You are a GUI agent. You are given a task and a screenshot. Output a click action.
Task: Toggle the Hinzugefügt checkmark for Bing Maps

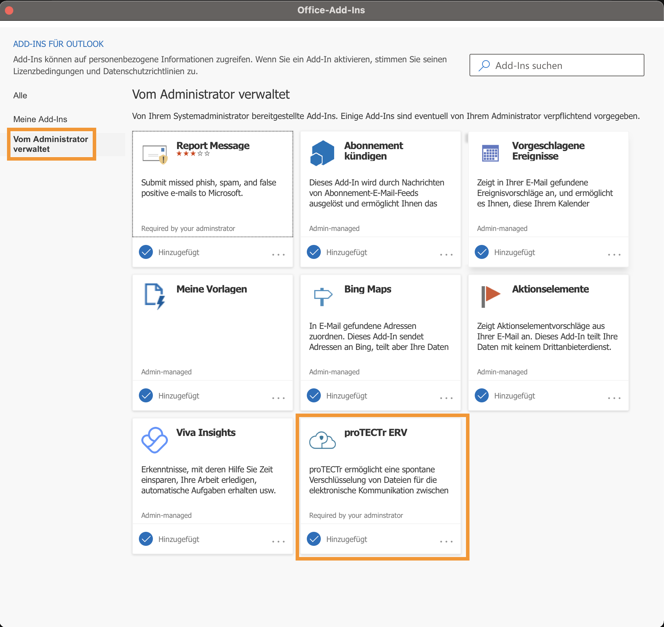314,396
